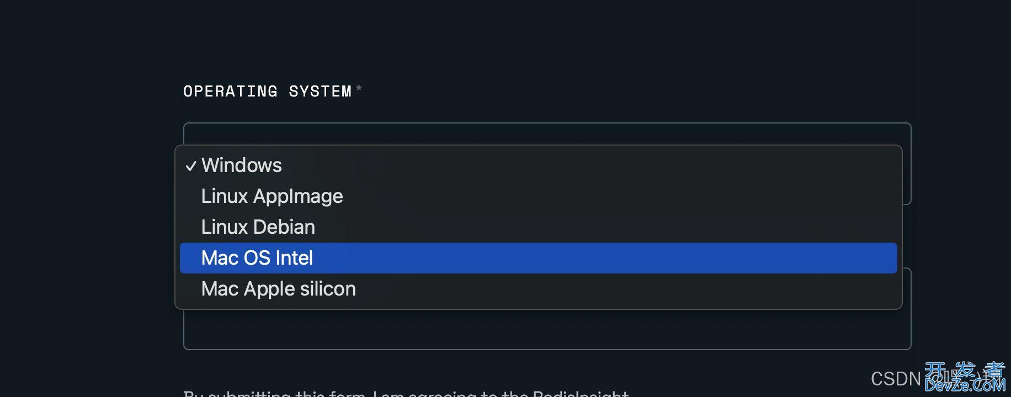
Task: Dismiss dropdown by clicking dark area left of form
Action: tap(88, 221)
